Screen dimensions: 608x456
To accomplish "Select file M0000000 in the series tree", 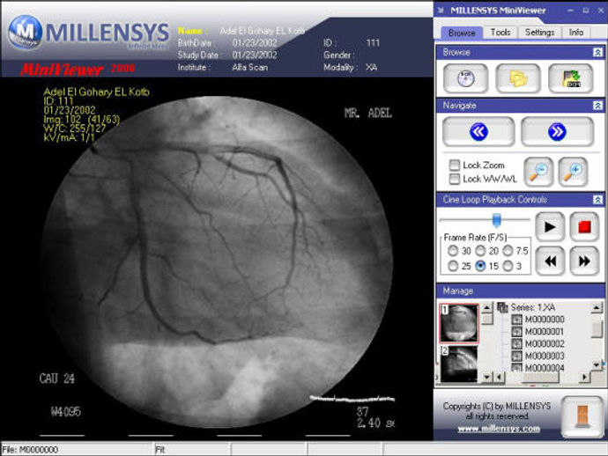I will (545, 320).
